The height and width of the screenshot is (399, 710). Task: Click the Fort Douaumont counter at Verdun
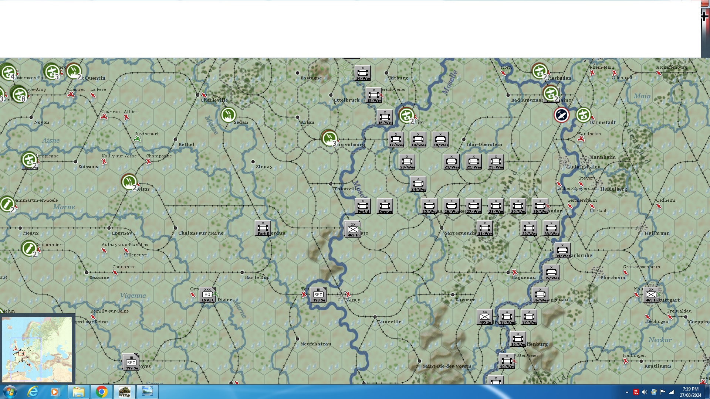(x=263, y=228)
